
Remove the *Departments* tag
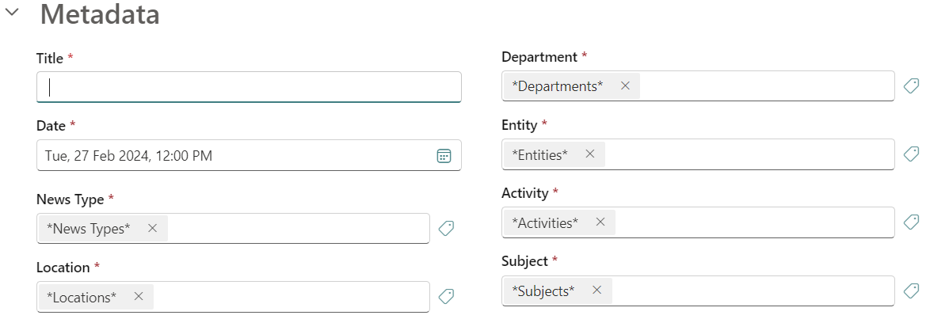625,85
